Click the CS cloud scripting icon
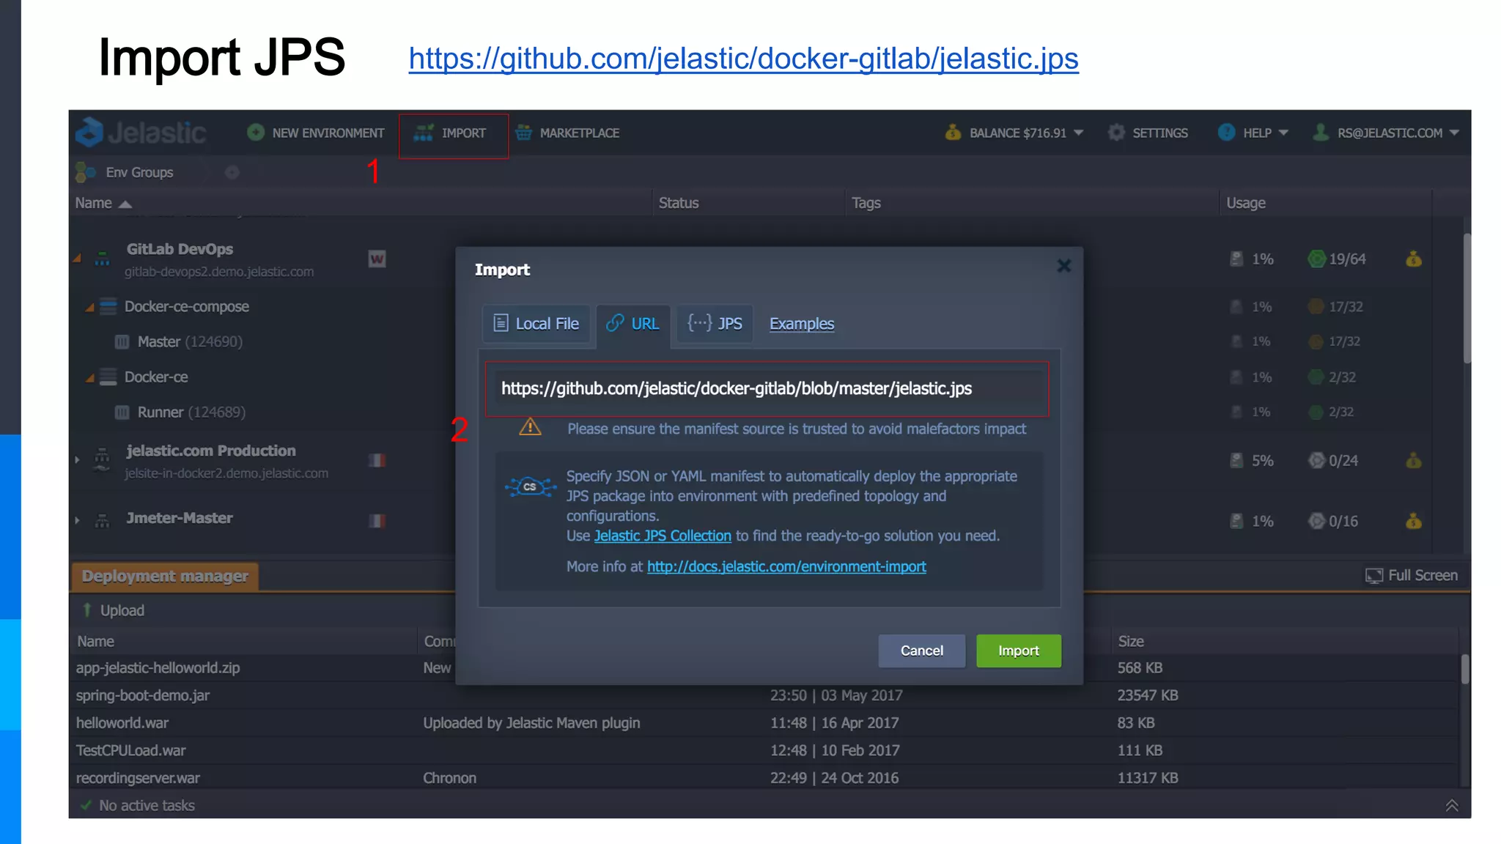The height and width of the screenshot is (844, 1501). tap(530, 486)
